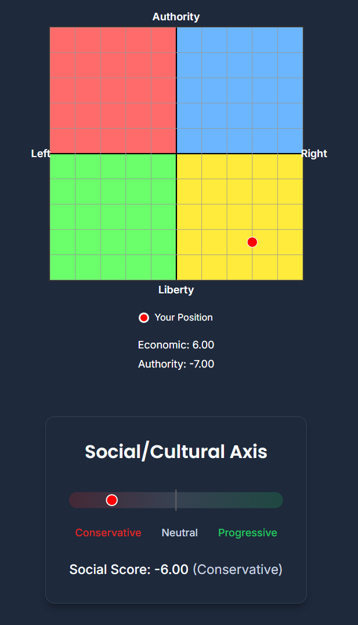Viewport: 358px width, 625px height.
Task: Click the Economic: 6.00 score text
Action: tap(176, 345)
